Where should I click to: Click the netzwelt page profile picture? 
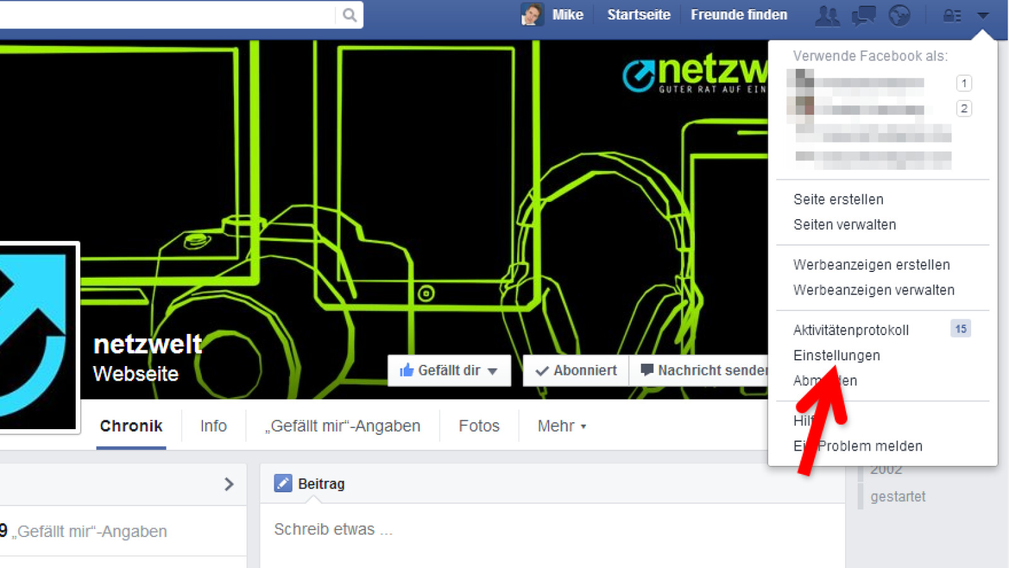click(37, 338)
